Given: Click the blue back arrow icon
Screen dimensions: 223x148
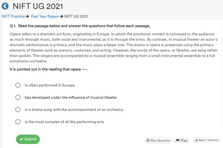Looking at the screenshot, I should 5,6.
